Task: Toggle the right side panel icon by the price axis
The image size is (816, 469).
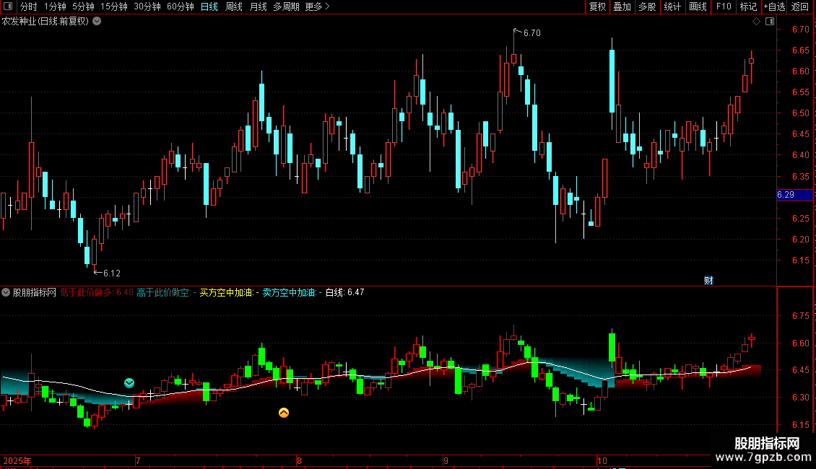Action: pyautogui.click(x=770, y=22)
